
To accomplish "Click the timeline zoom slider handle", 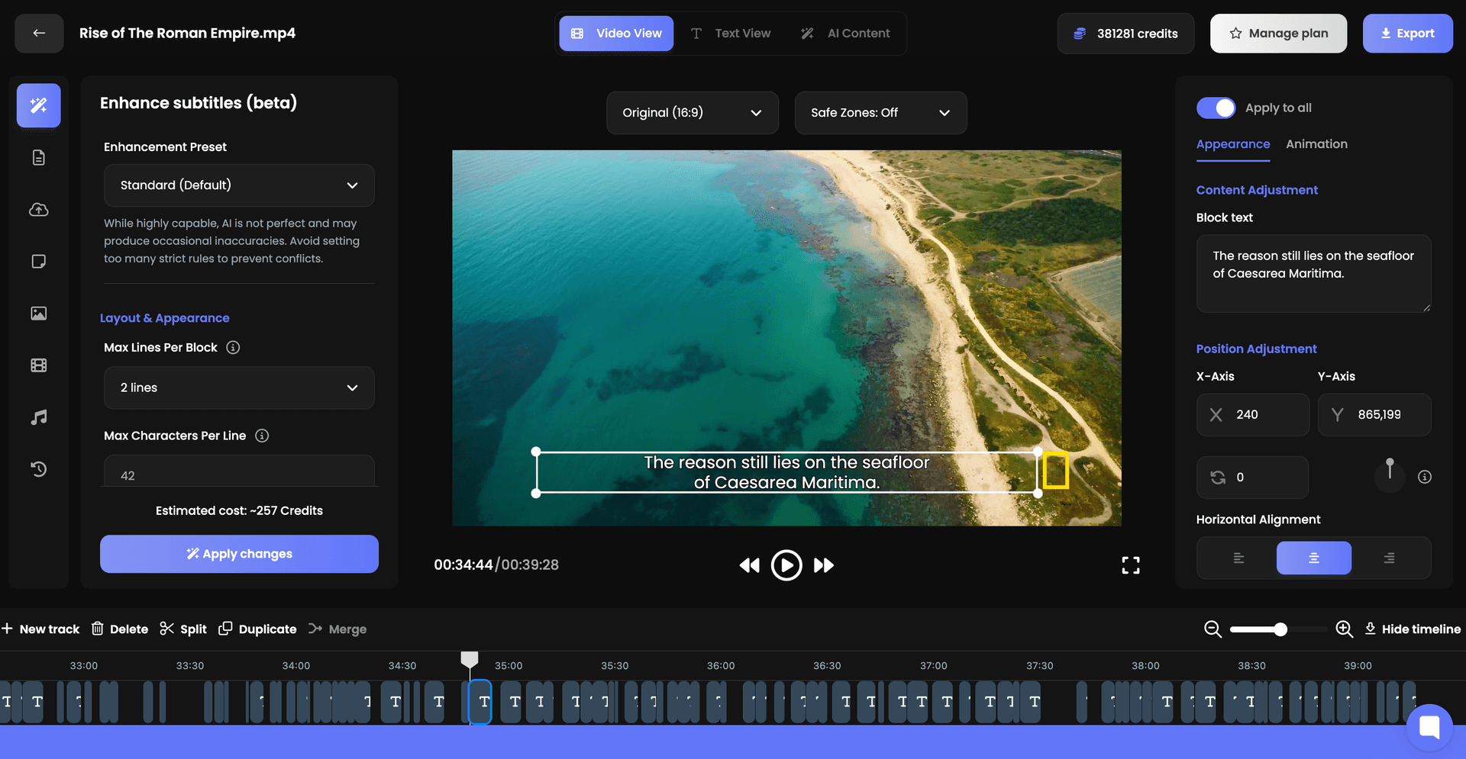I will [1280, 629].
